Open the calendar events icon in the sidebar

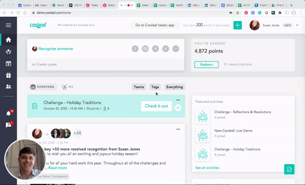tap(9, 63)
